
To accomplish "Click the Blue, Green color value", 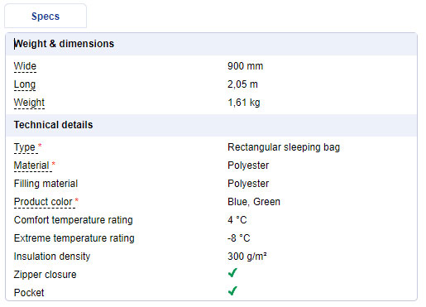I will [254, 202].
